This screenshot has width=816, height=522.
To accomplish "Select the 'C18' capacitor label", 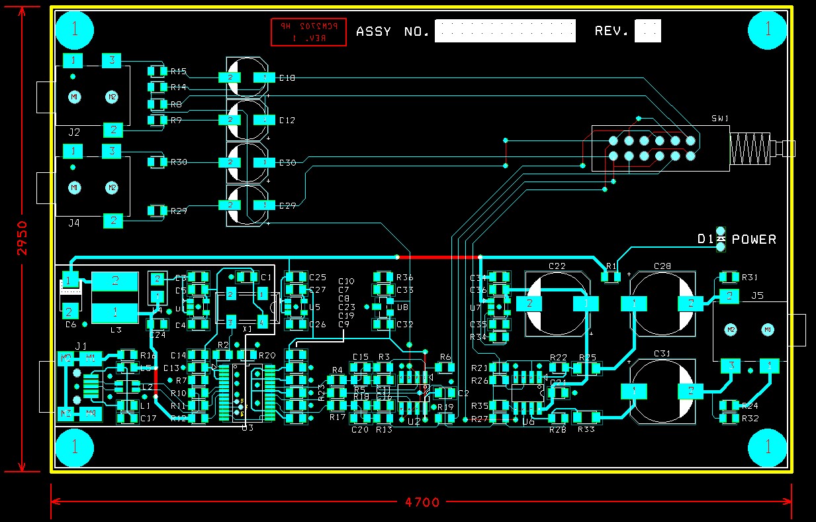I will point(287,78).
